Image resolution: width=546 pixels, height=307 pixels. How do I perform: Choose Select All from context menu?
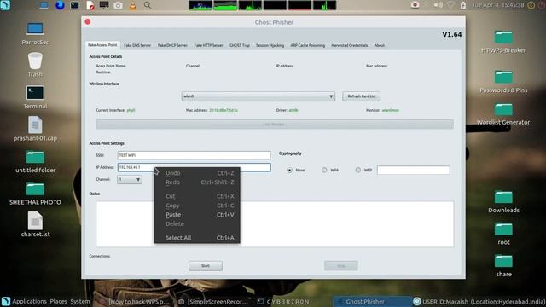point(197,238)
